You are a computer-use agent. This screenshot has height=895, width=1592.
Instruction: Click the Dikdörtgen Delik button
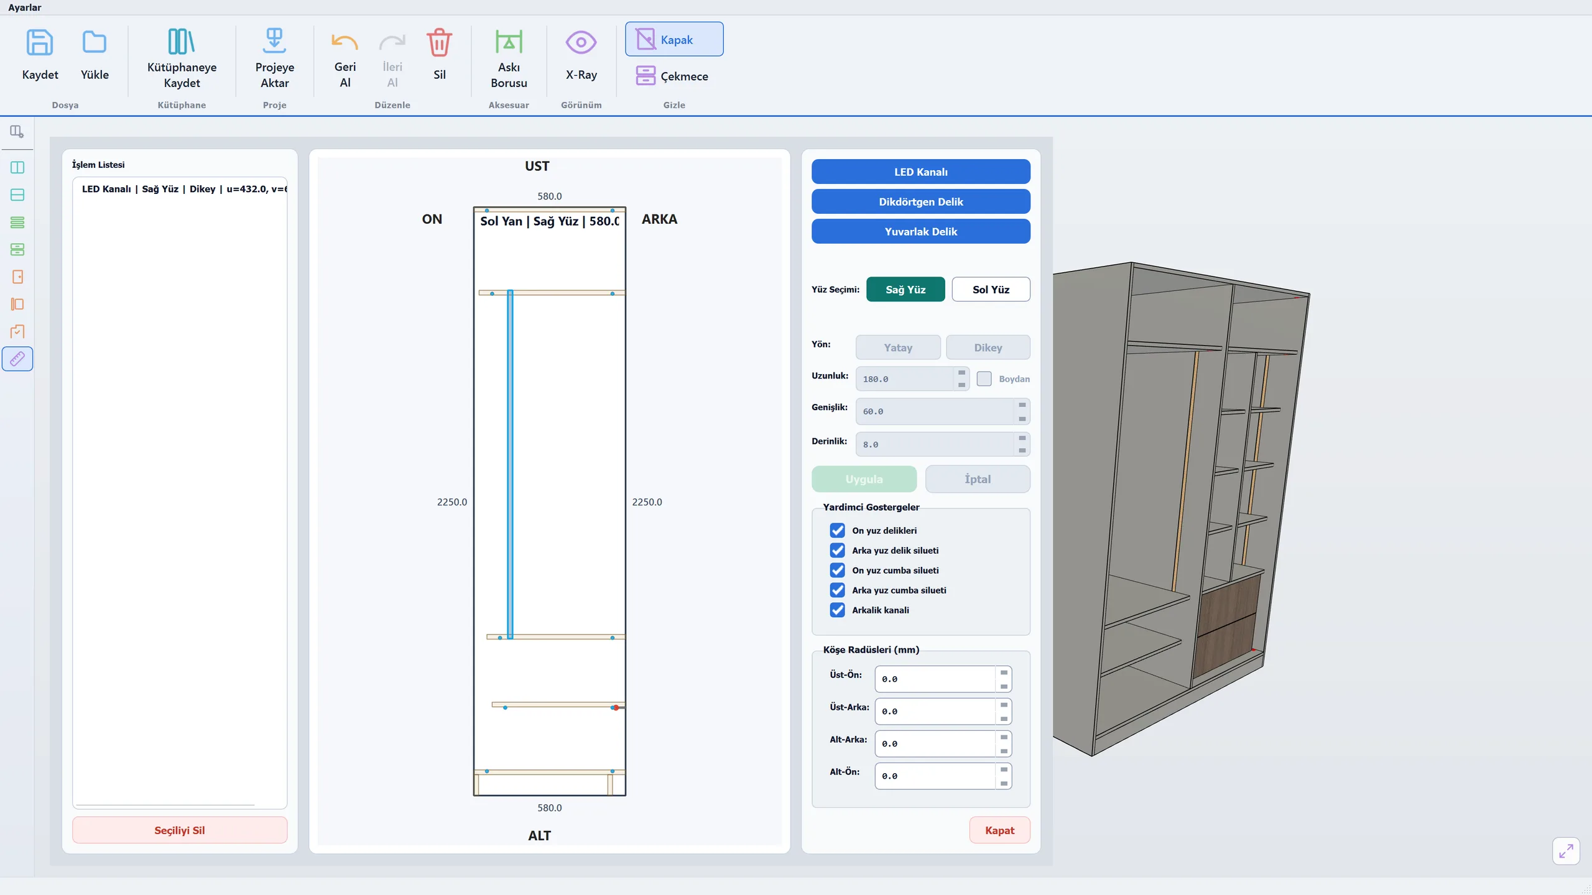tap(920, 201)
